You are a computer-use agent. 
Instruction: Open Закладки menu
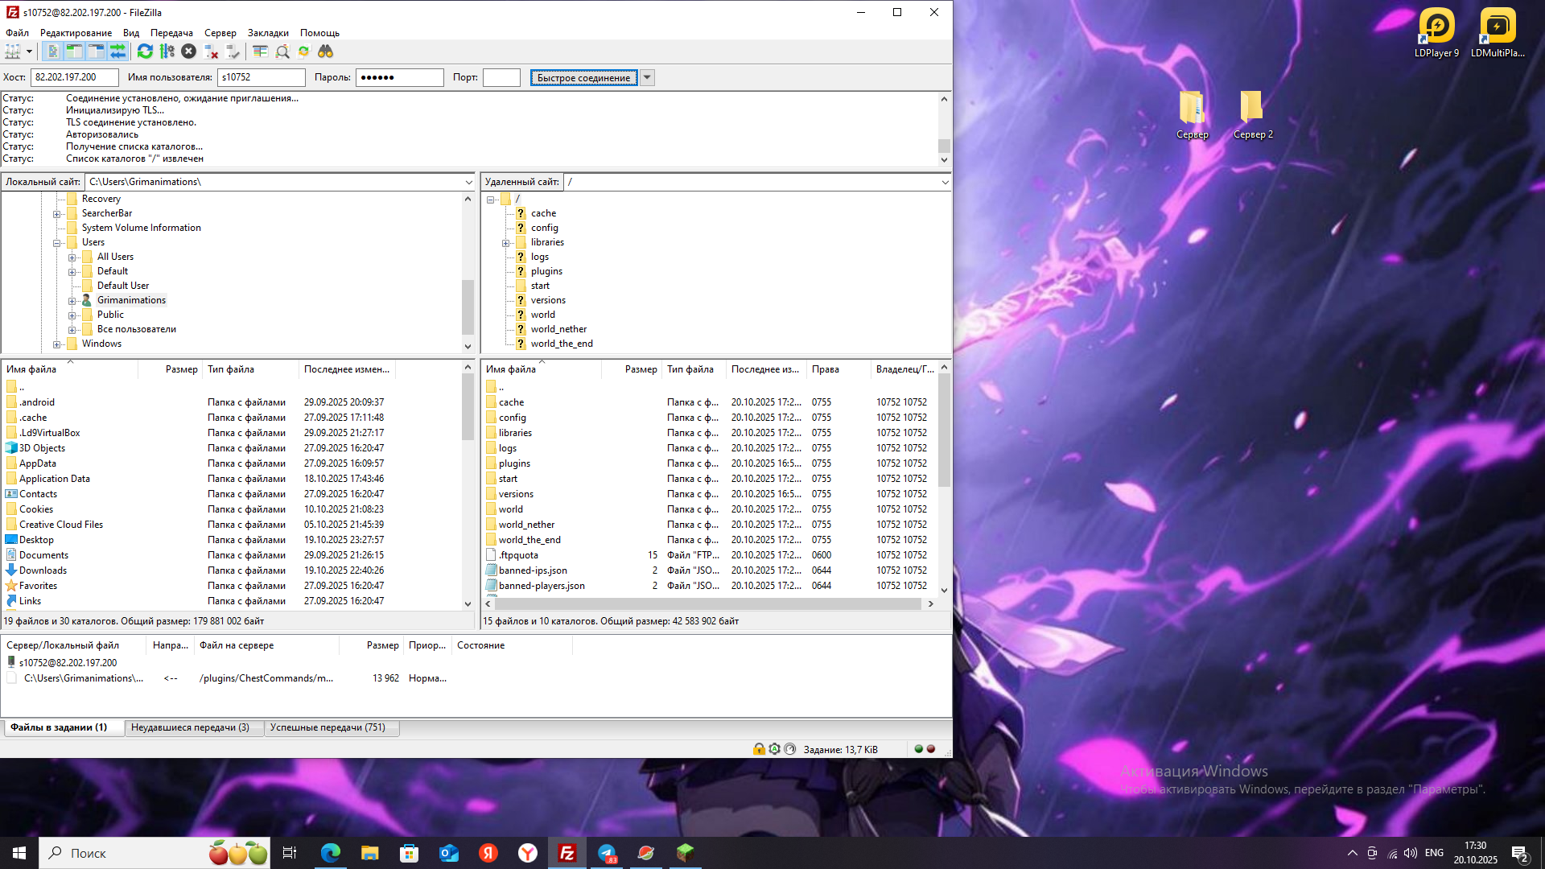[x=268, y=33]
